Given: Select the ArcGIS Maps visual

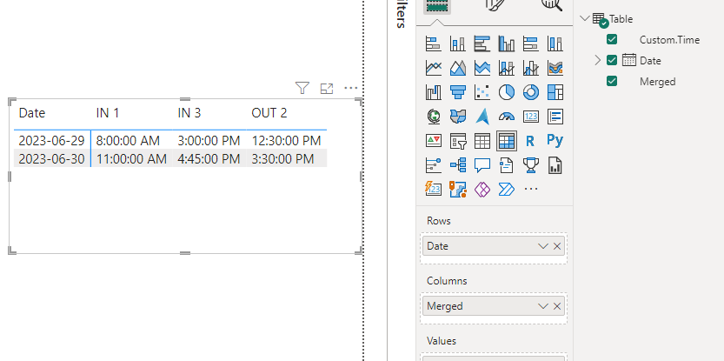Looking at the screenshot, I should 457,189.
